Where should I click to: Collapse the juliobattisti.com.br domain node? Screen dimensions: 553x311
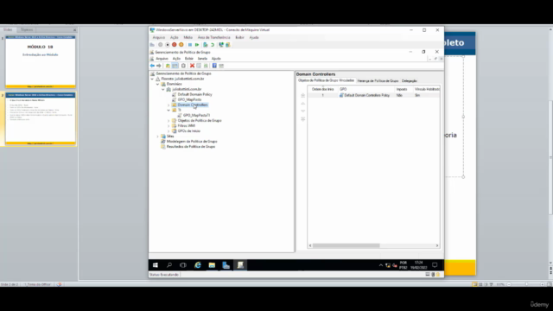pos(163,90)
